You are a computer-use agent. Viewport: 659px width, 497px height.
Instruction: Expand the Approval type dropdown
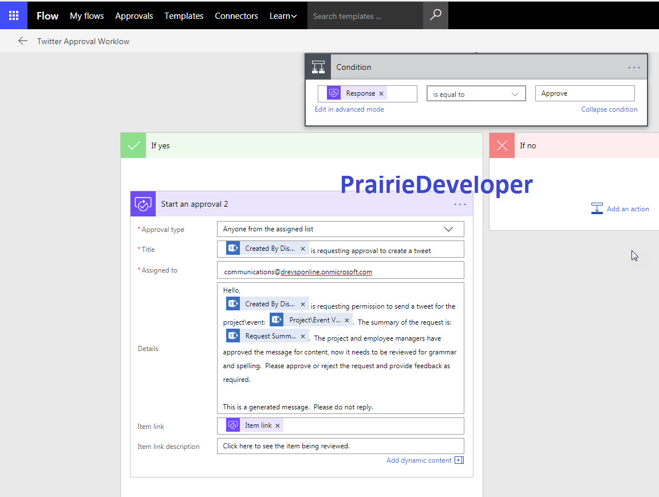[x=448, y=229]
